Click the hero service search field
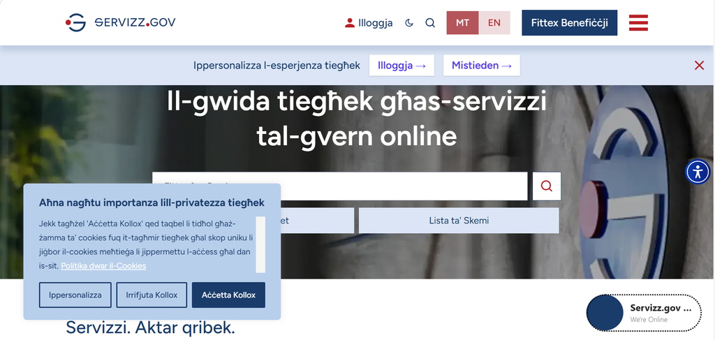Screen dimensions: 715x340 pyautogui.click(x=340, y=186)
